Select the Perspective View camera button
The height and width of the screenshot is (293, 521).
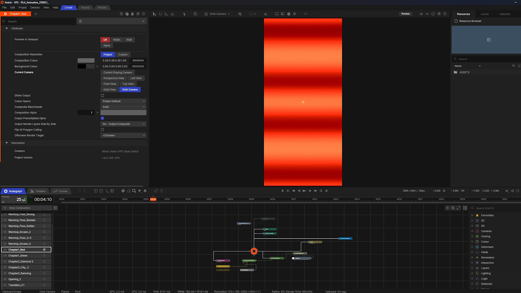pos(114,78)
